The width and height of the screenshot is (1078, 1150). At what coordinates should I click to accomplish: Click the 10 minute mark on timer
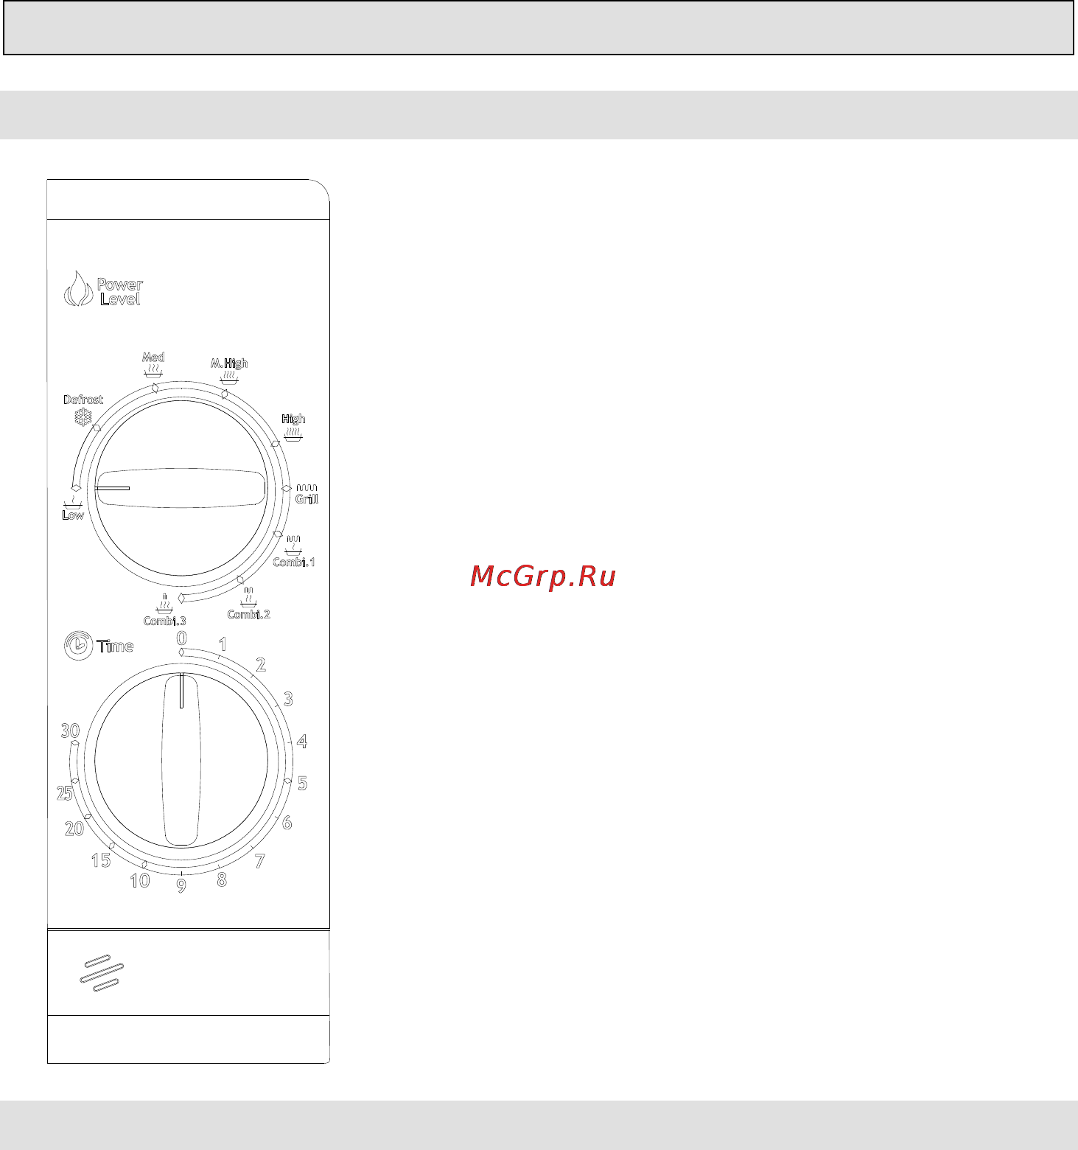tap(140, 880)
